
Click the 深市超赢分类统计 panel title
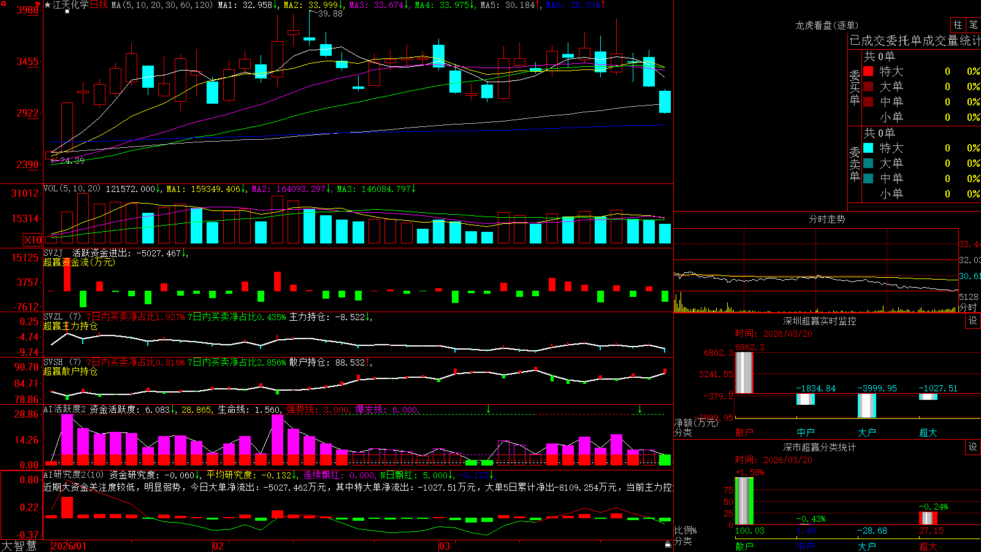click(x=820, y=447)
